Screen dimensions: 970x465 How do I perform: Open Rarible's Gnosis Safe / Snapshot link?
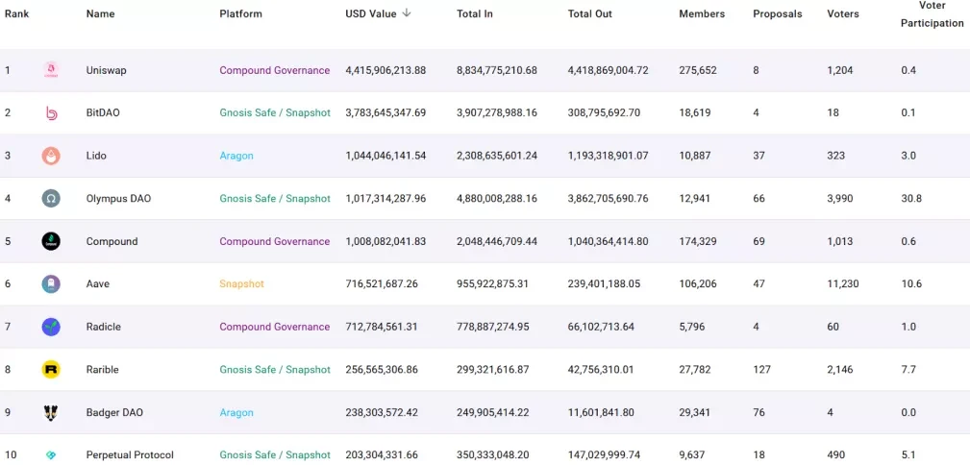[275, 369]
